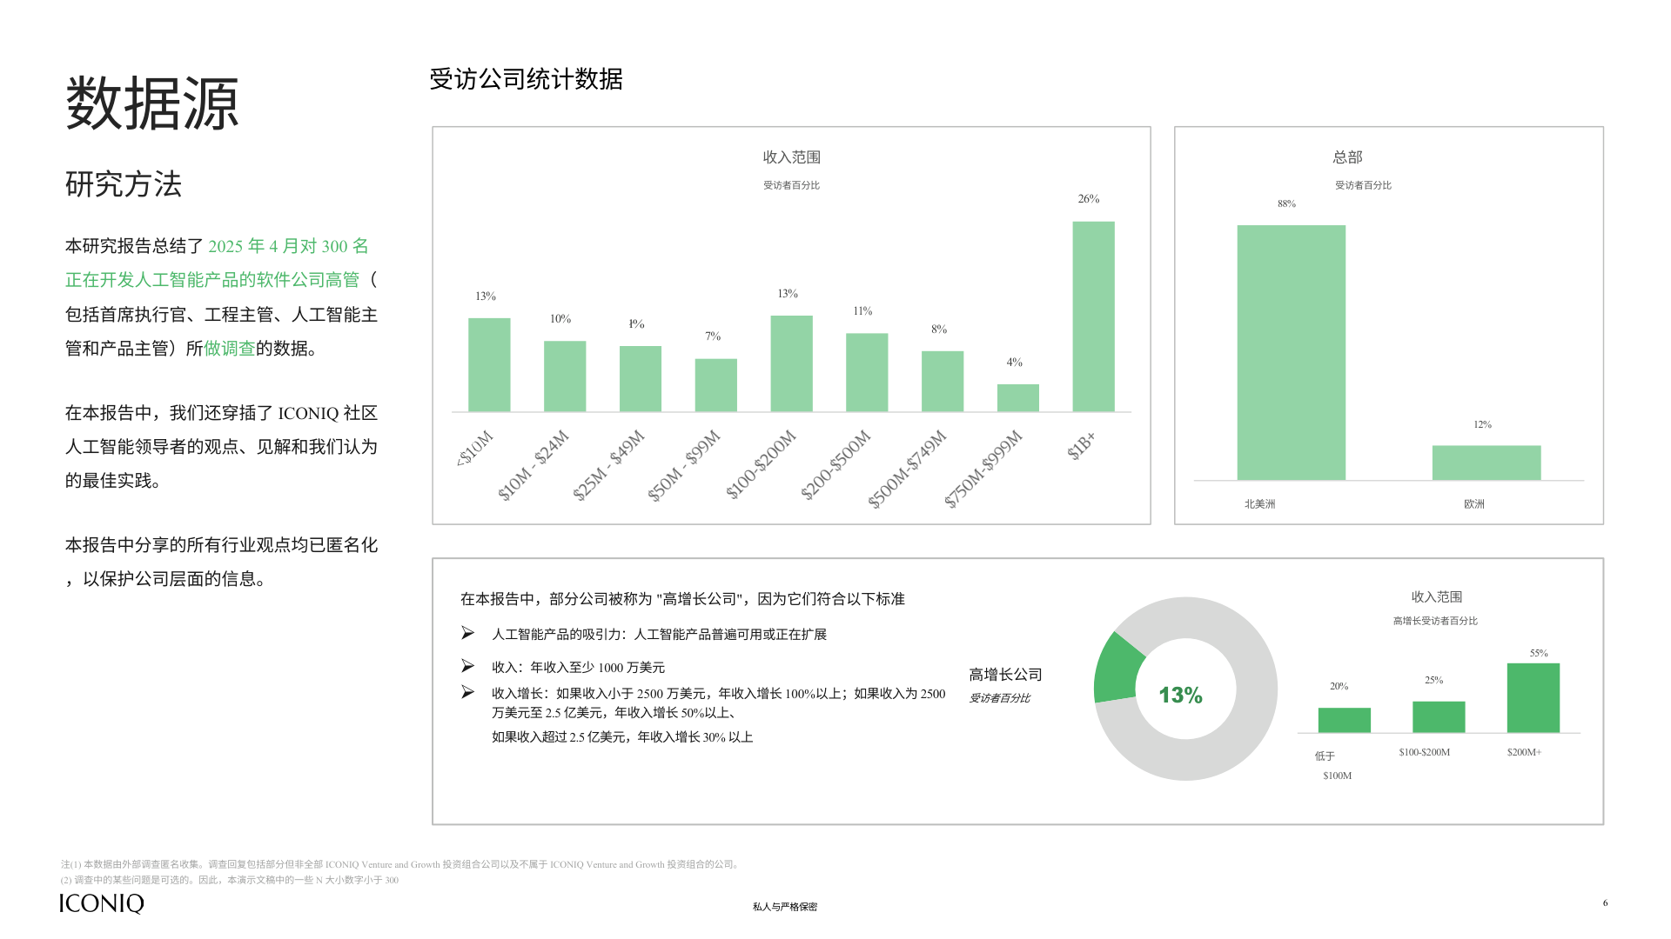Screen dimensions: 1671x939
Task: Click the <$10M axis label
Action: click(475, 448)
